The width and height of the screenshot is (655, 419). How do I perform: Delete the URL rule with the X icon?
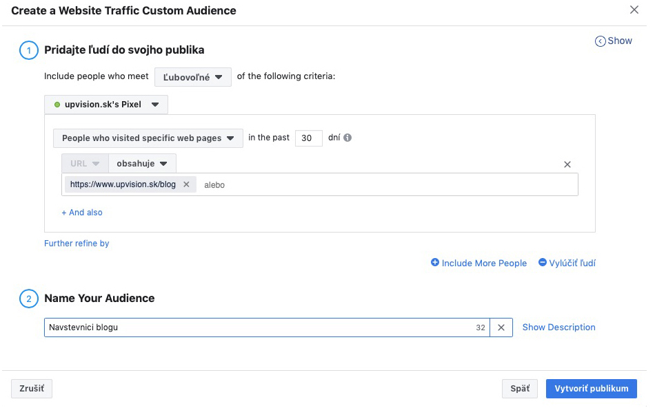[567, 164]
